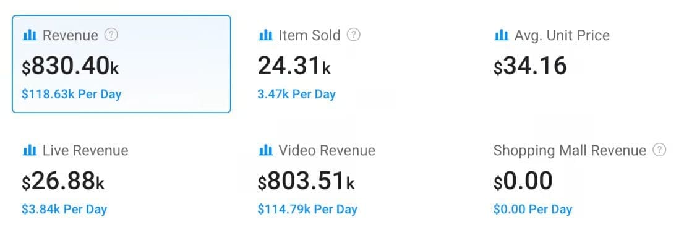The width and height of the screenshot is (684, 230).
Task: Click the 3.47k Per Day link
Action: 297,94
